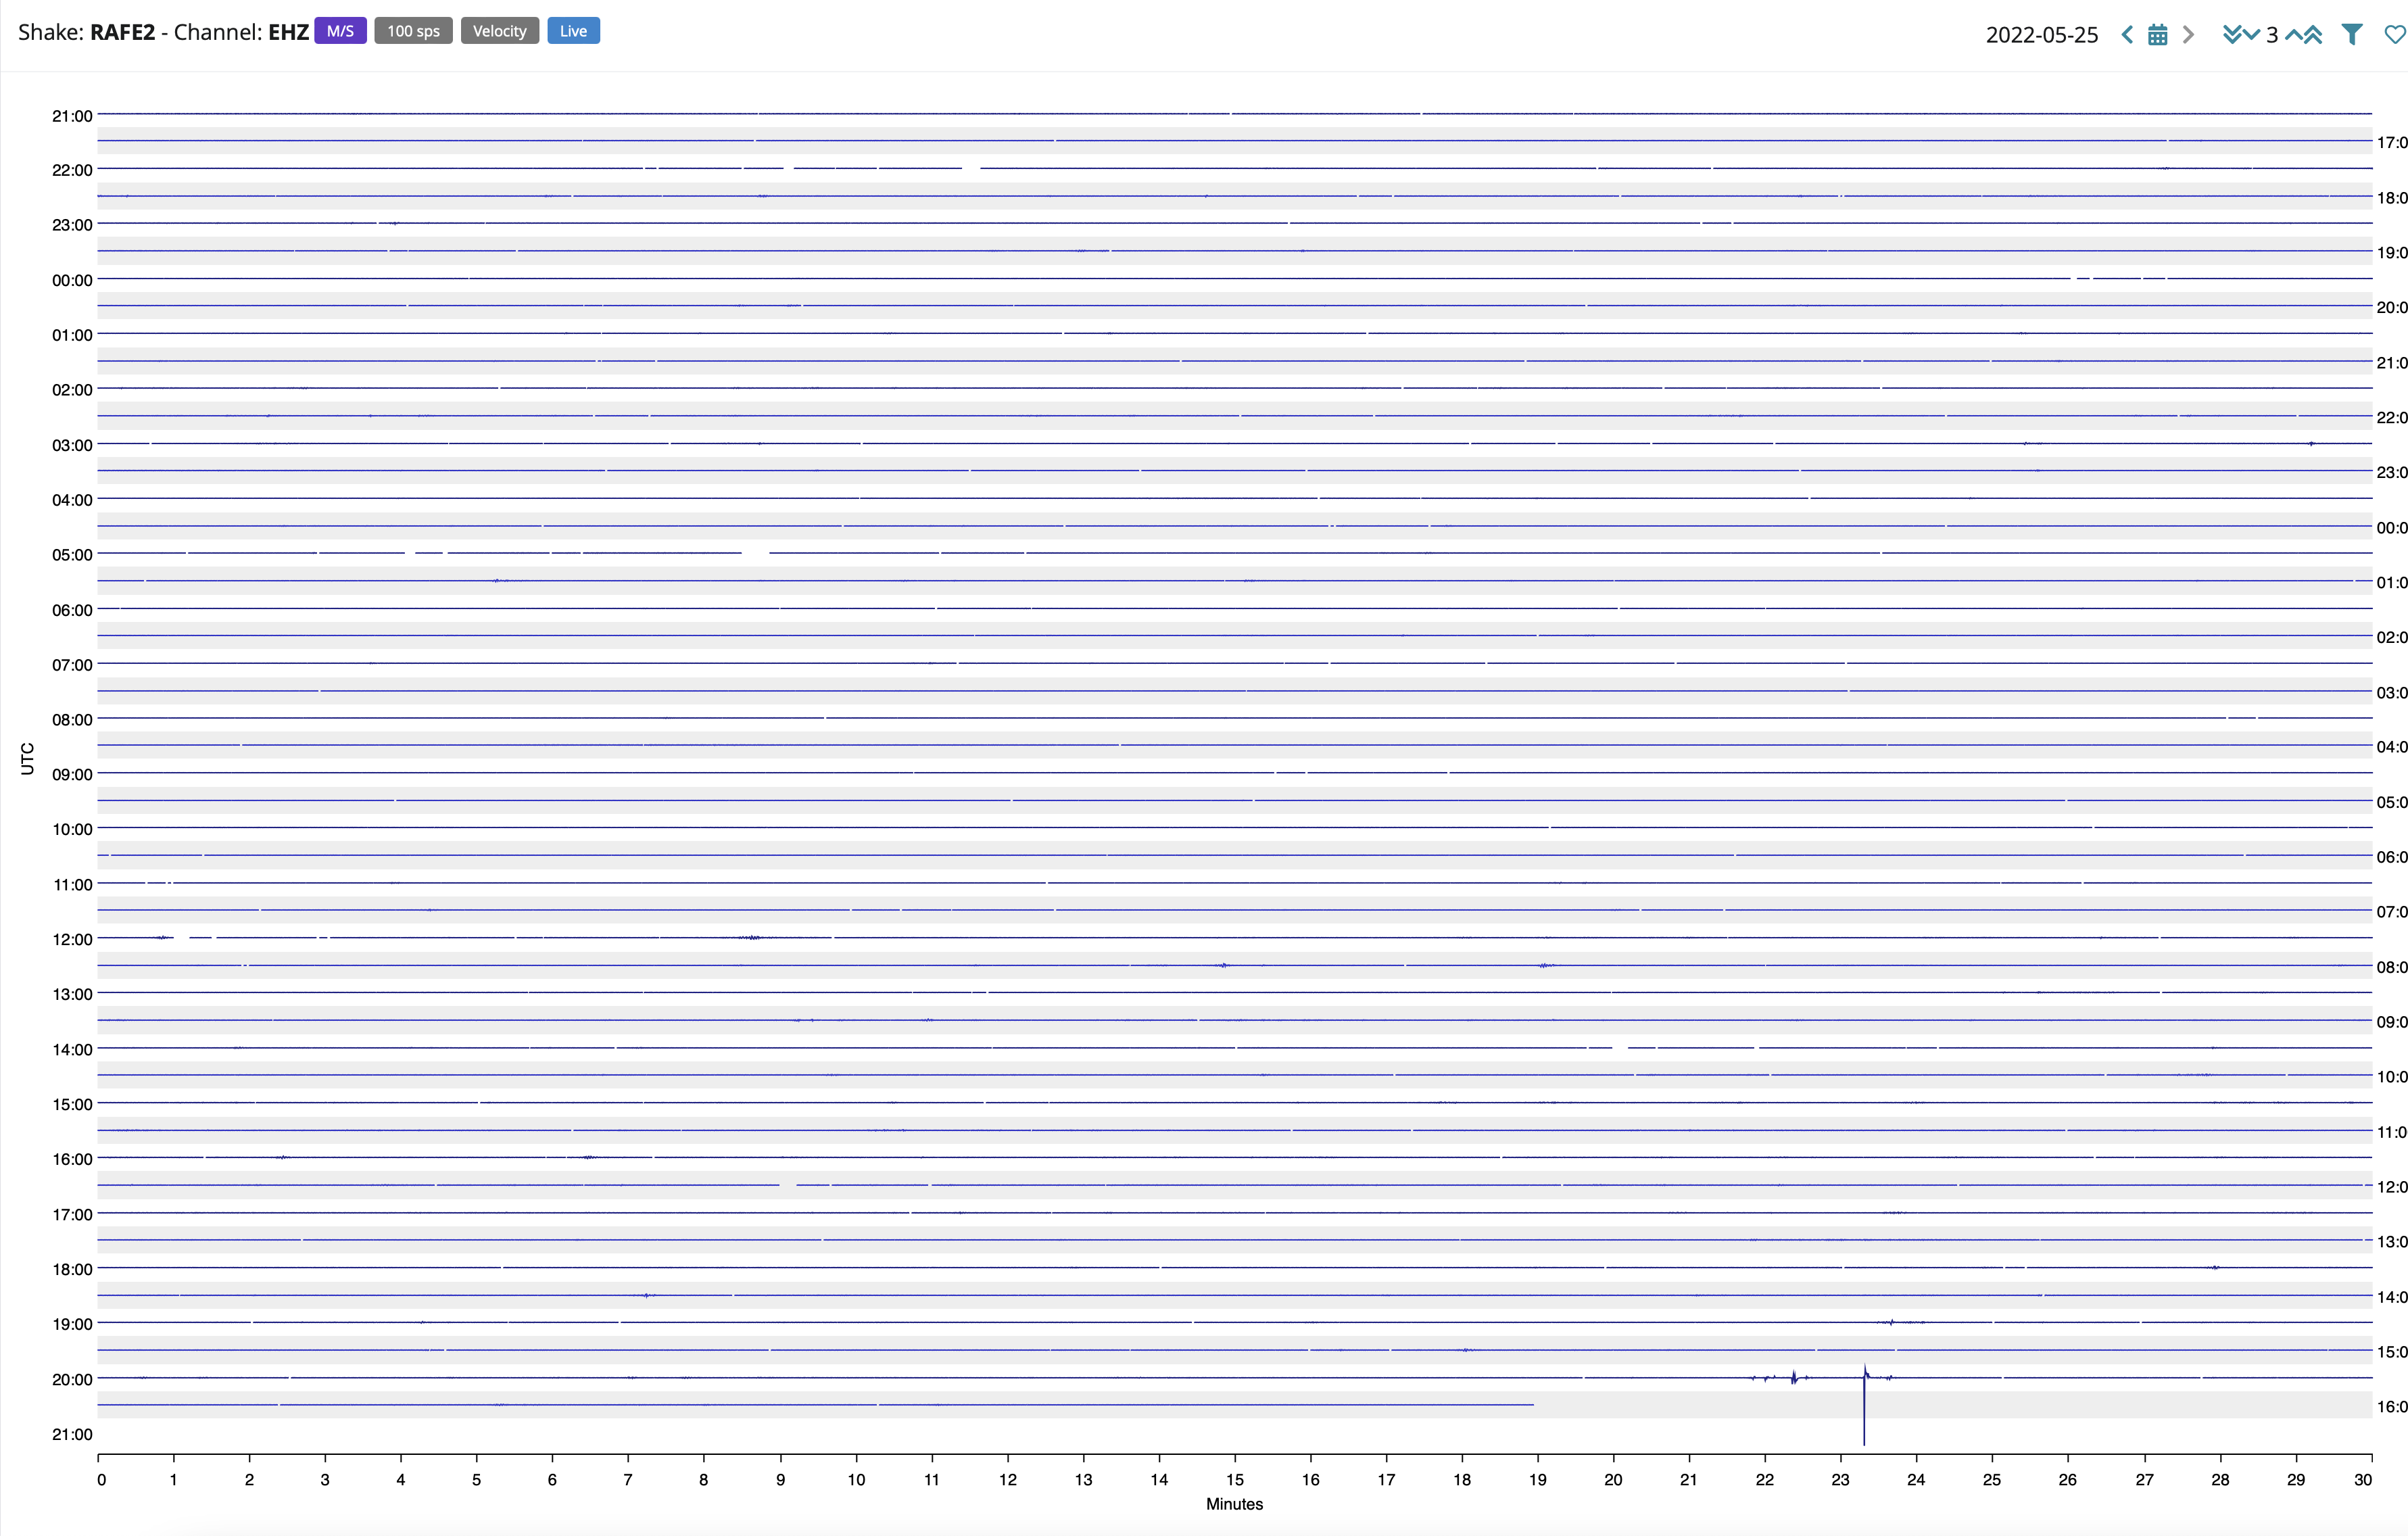The height and width of the screenshot is (1536, 2408).
Task: Click the double down chevron amplitude control
Action: (2232, 35)
